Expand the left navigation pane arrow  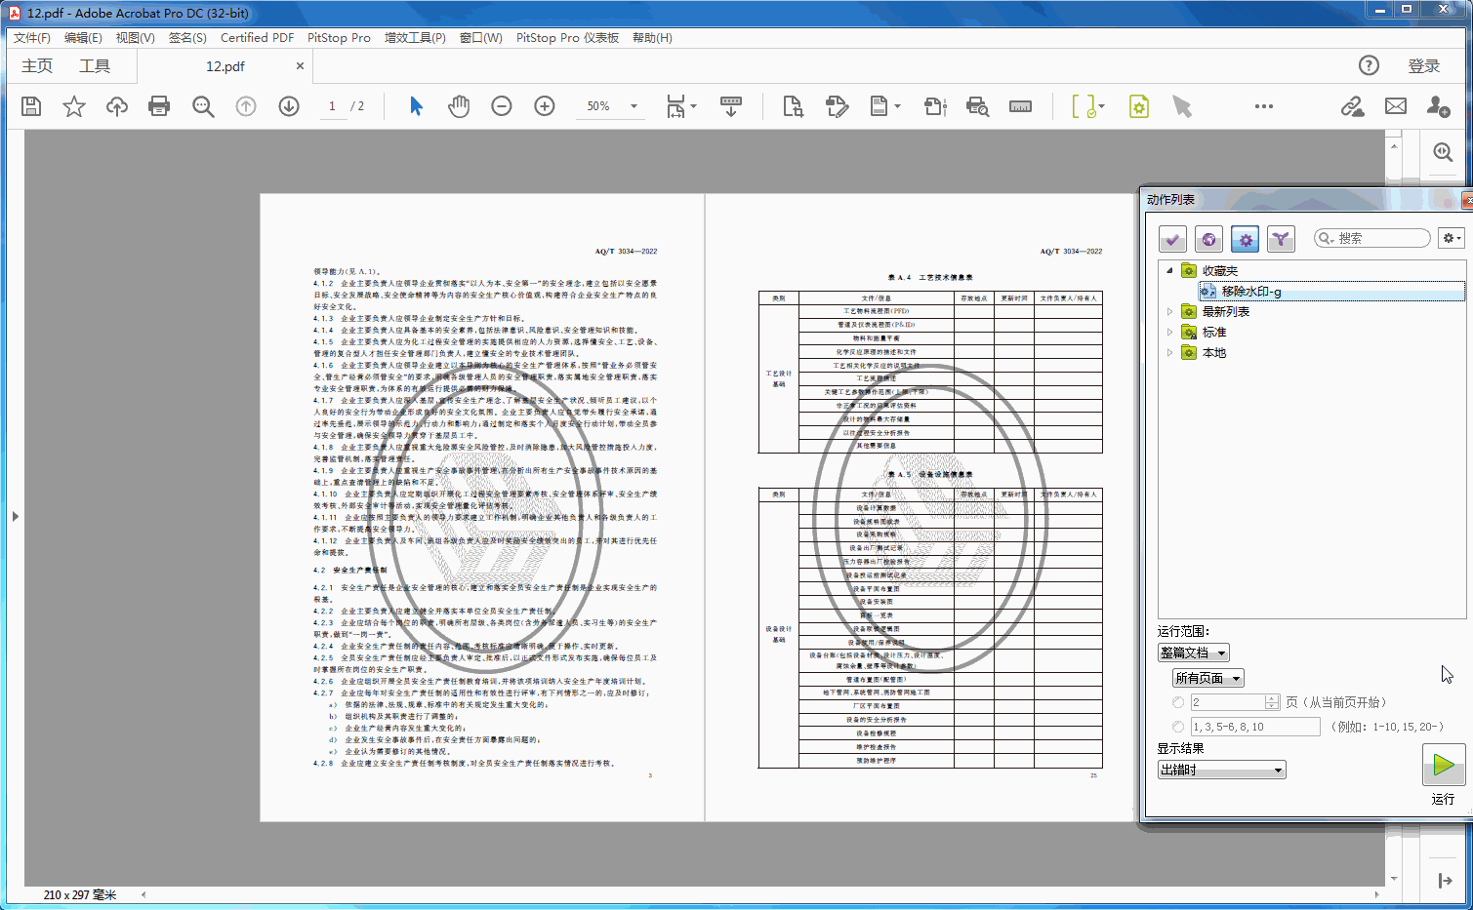click(x=15, y=516)
